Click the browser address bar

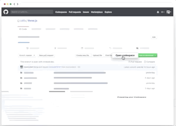click(96, 4)
